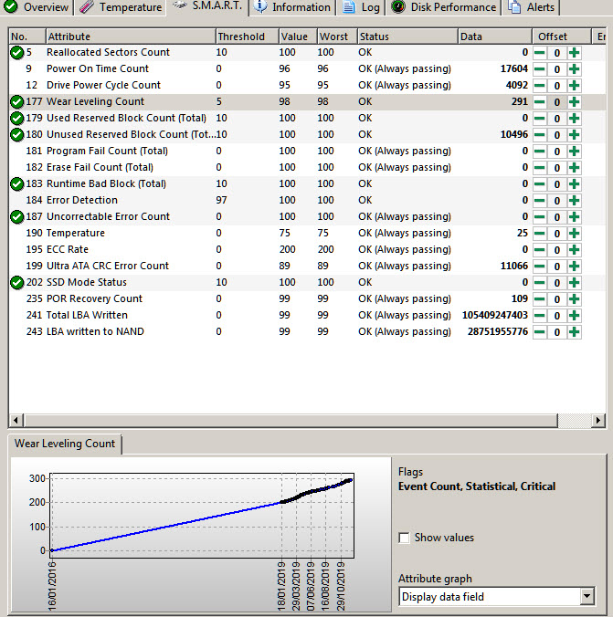This screenshot has height=617, width=613.
Task: Increase offset for Power On Time Count
Action: click(575, 69)
